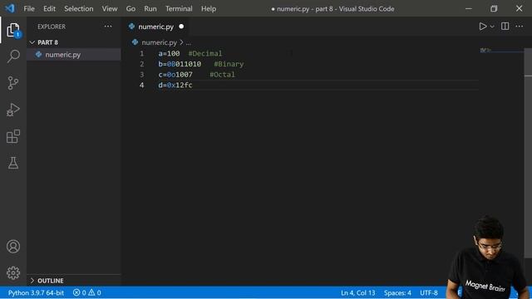
Task: Open the Help menu
Action: tap(209, 9)
